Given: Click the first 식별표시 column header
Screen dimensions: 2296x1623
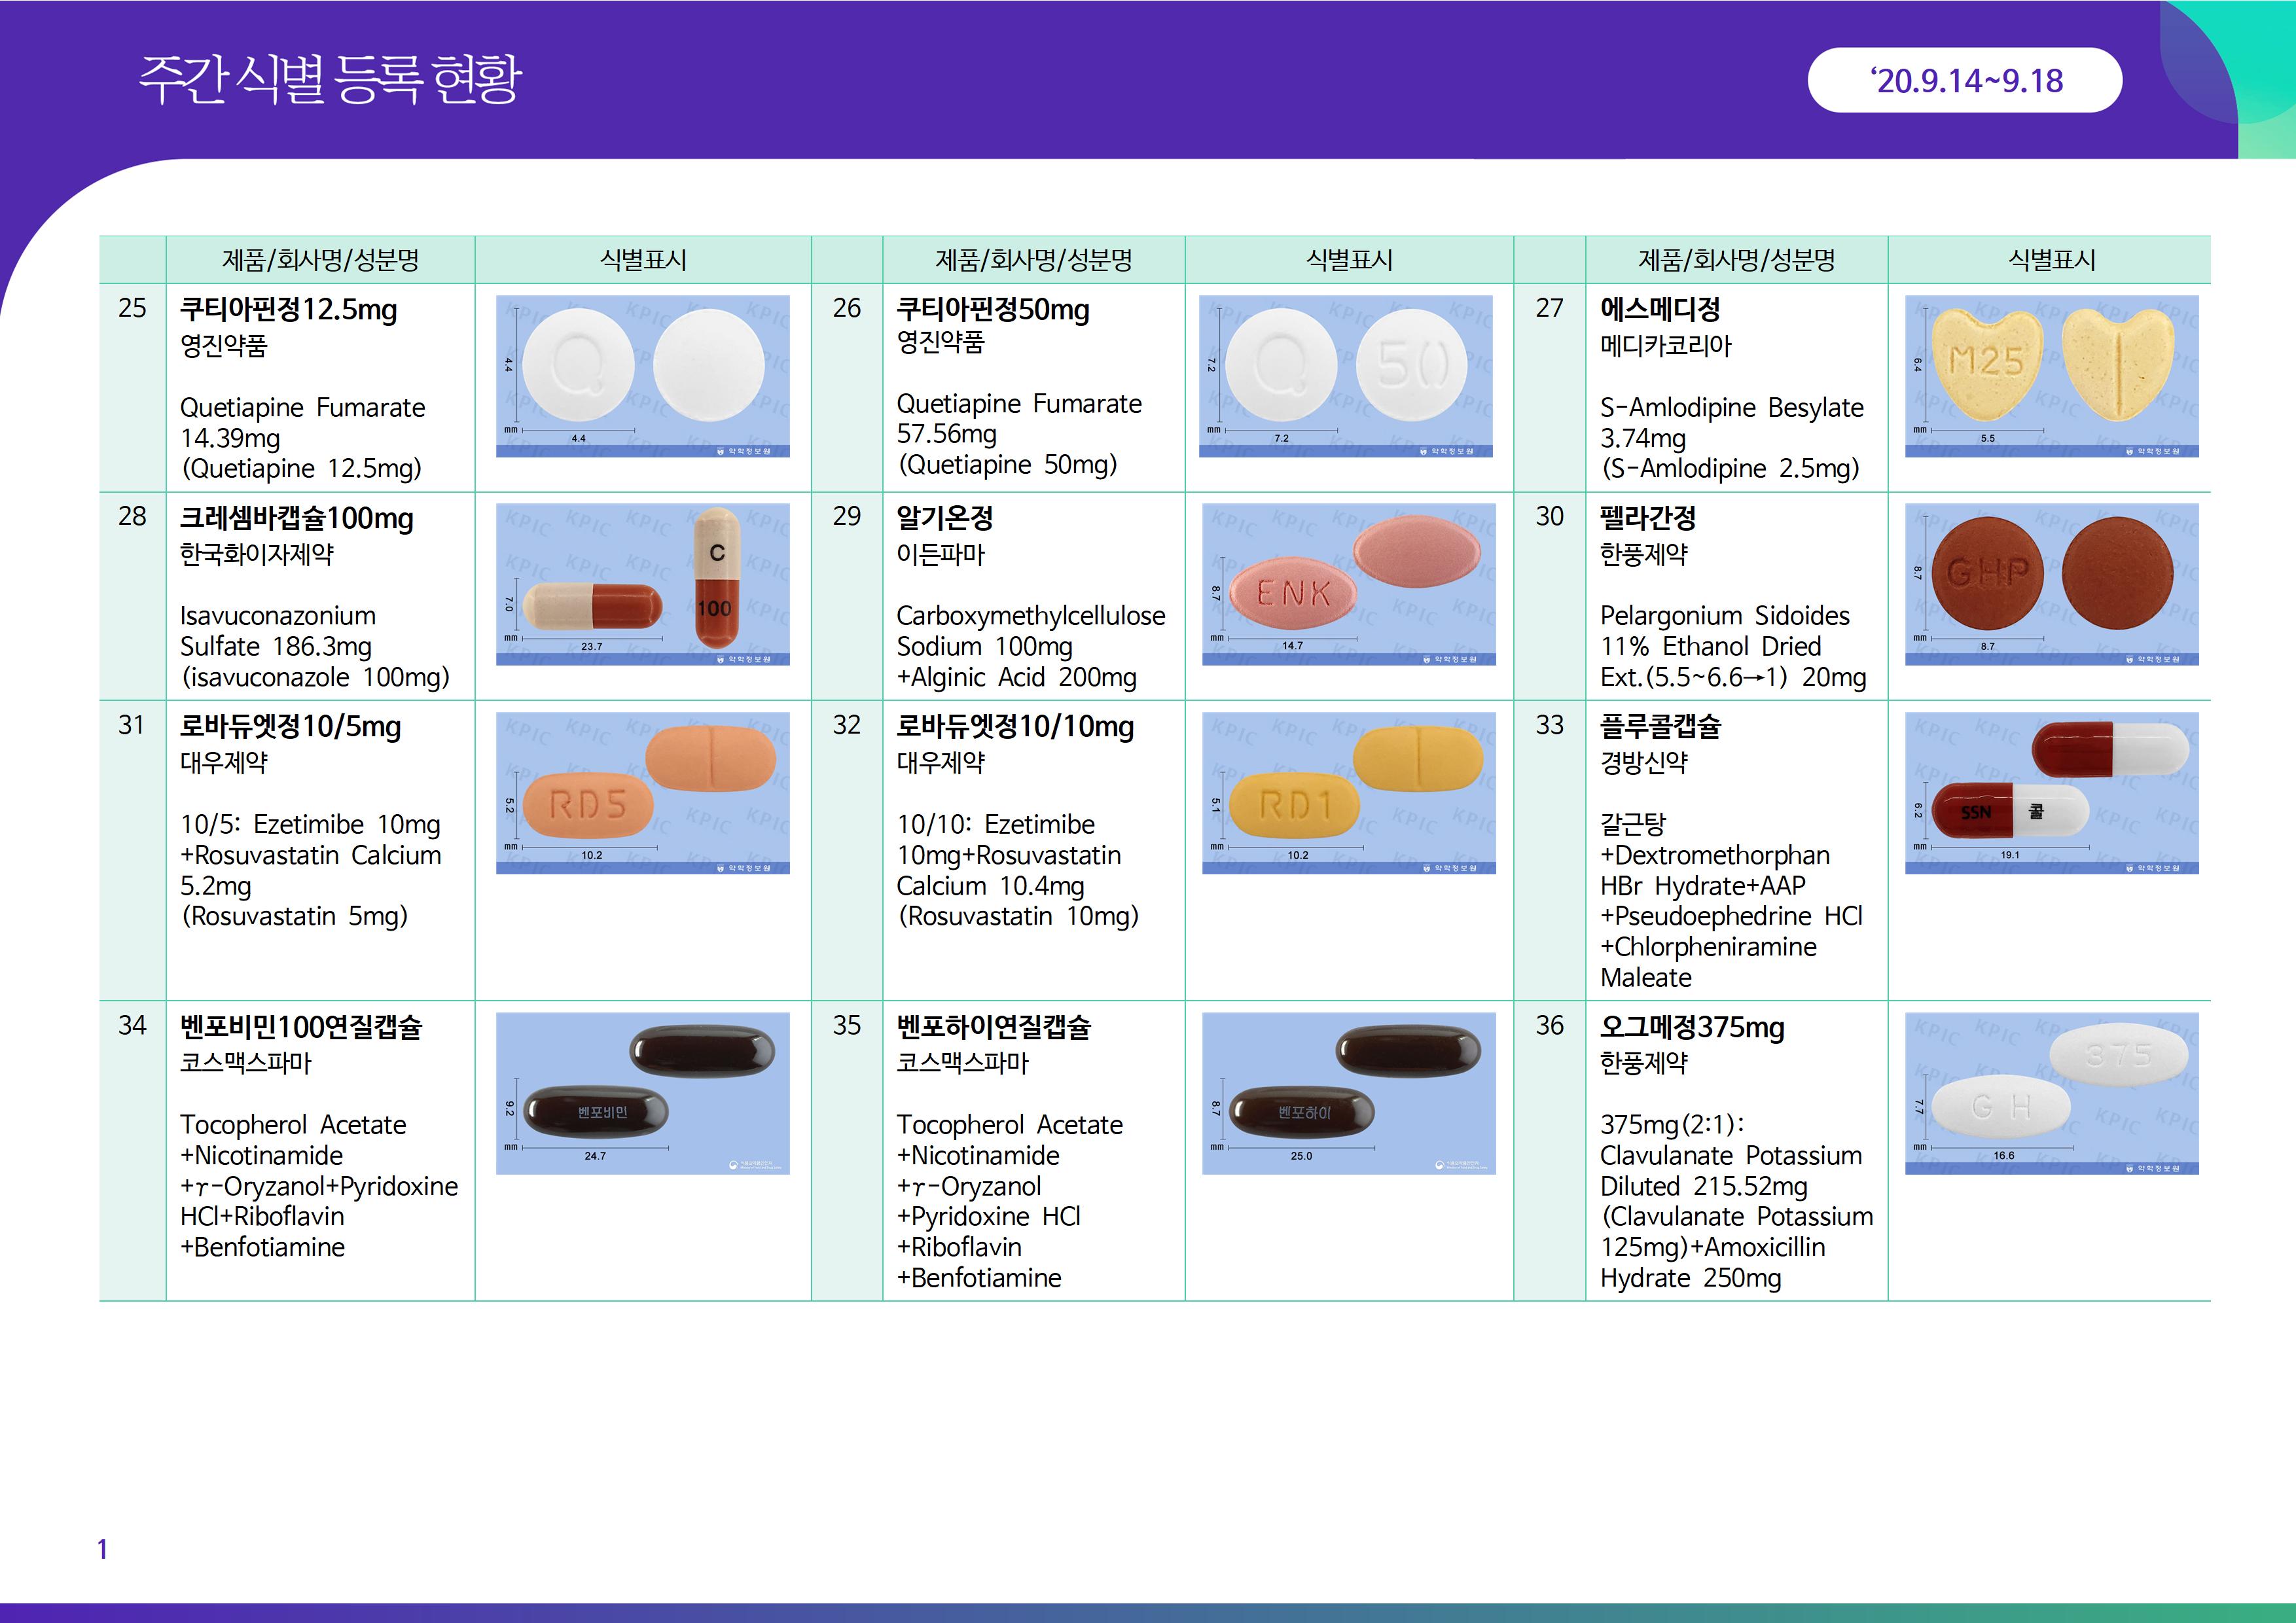Looking at the screenshot, I should [x=642, y=260].
